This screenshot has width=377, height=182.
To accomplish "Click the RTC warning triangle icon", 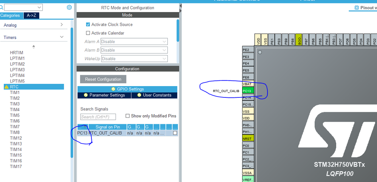I will point(6,87).
